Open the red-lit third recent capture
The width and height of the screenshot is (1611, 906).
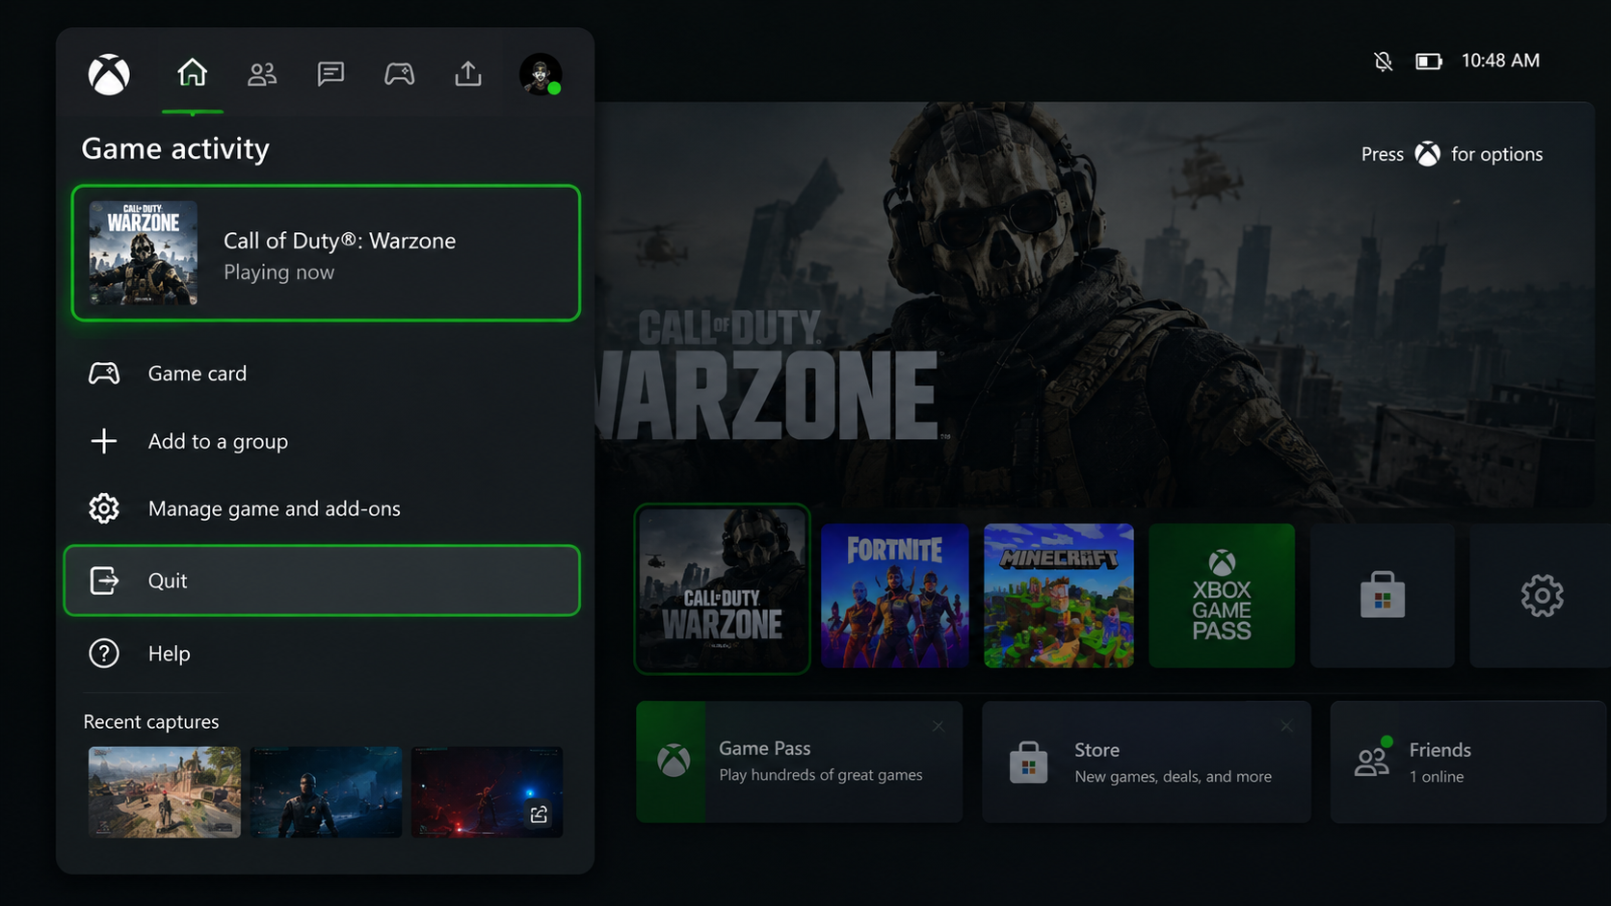487,791
